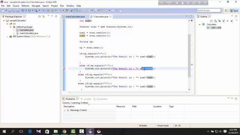Click the New file toolbar icon
This screenshot has height=135, width=240.
3,10
